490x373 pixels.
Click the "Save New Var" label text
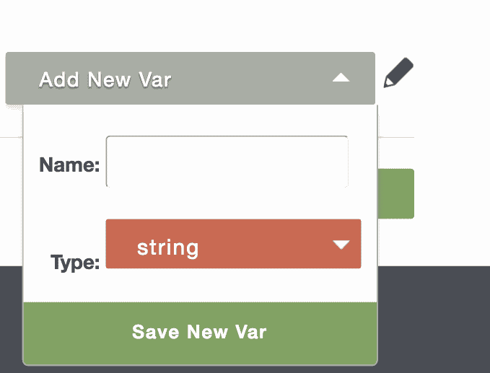click(199, 332)
